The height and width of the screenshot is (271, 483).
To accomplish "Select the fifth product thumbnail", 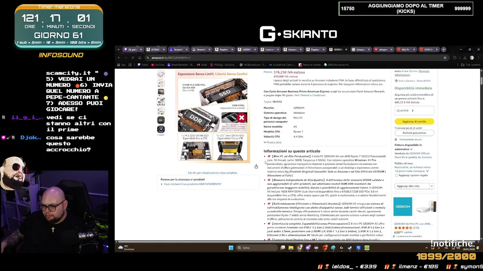I will coord(161,111).
